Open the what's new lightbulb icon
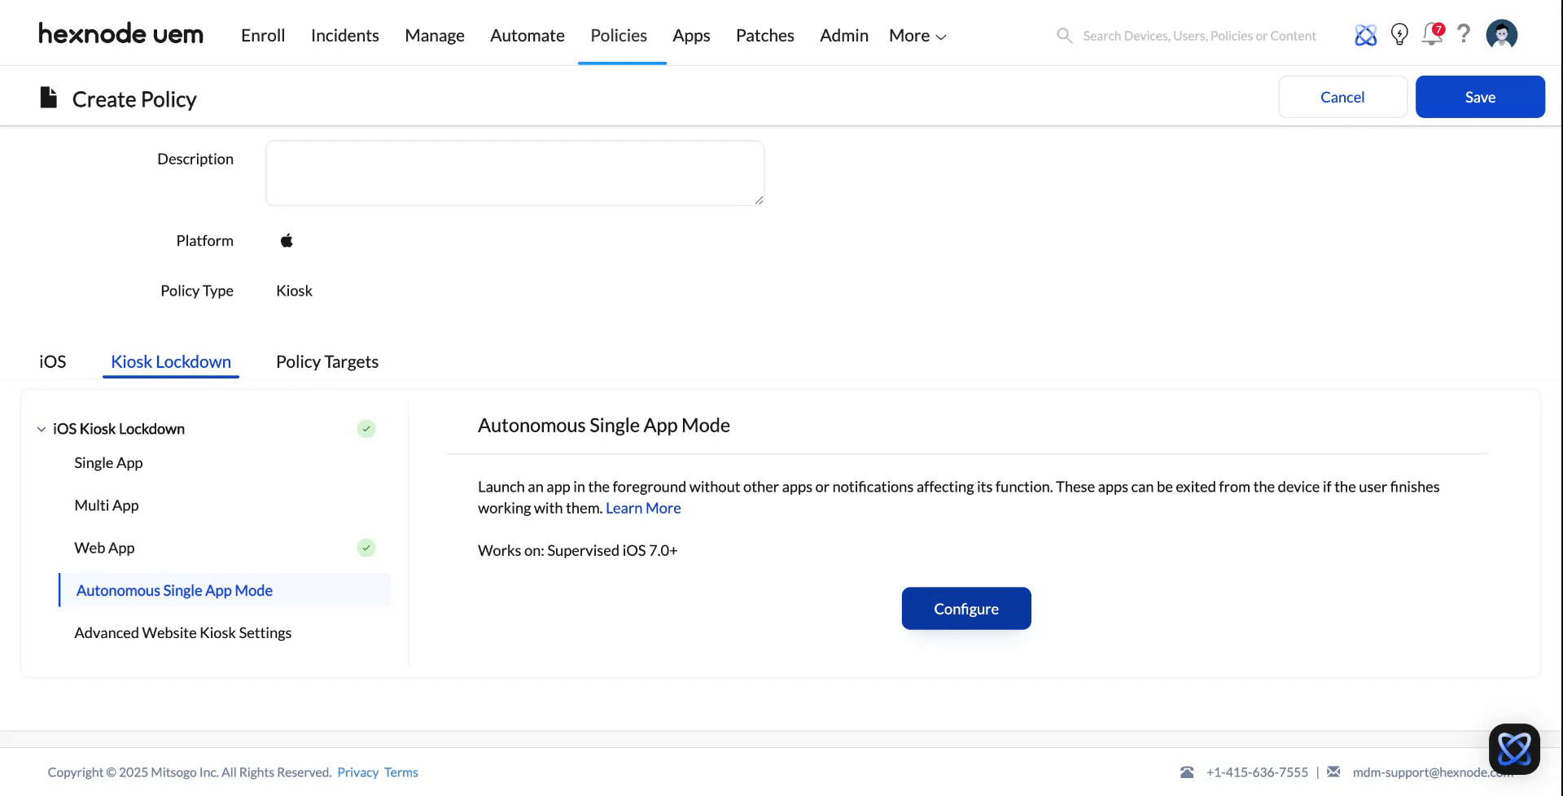 [x=1399, y=34]
